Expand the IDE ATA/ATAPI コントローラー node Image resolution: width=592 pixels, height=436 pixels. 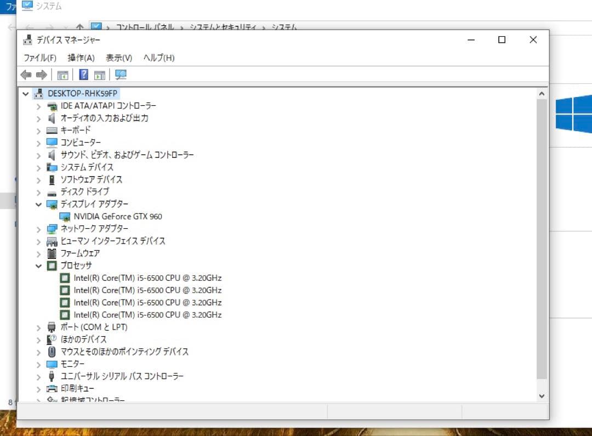tap(38, 106)
